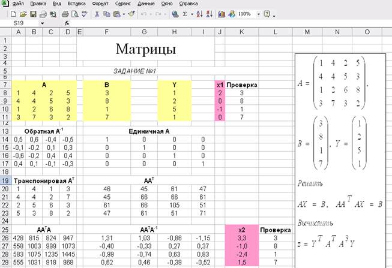Open the Формат menu
Viewport: 392px width, 268px height.
(100, 4)
